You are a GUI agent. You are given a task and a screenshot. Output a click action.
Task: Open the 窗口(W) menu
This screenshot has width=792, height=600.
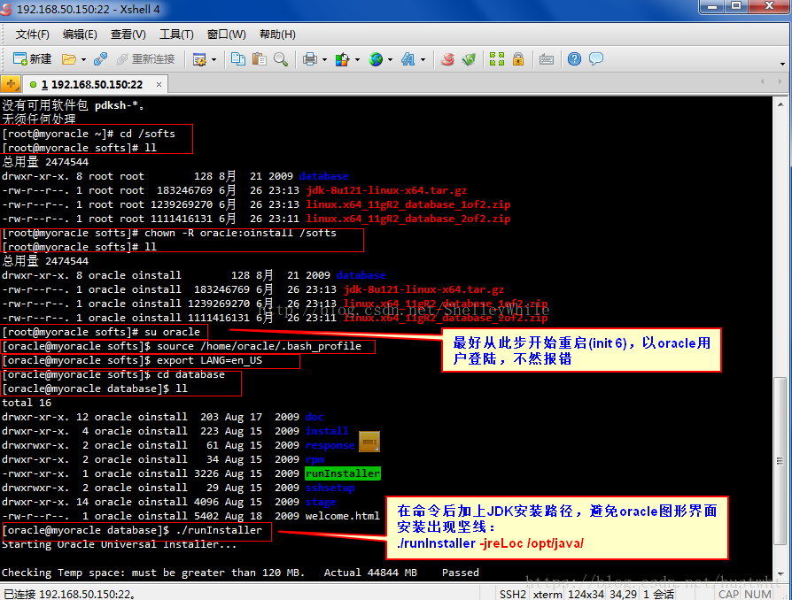(x=226, y=35)
